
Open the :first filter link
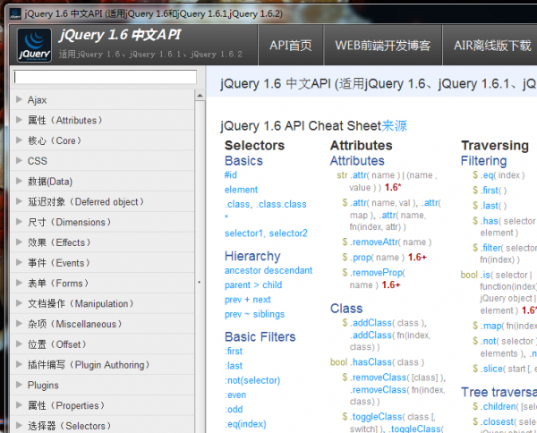pos(234,352)
